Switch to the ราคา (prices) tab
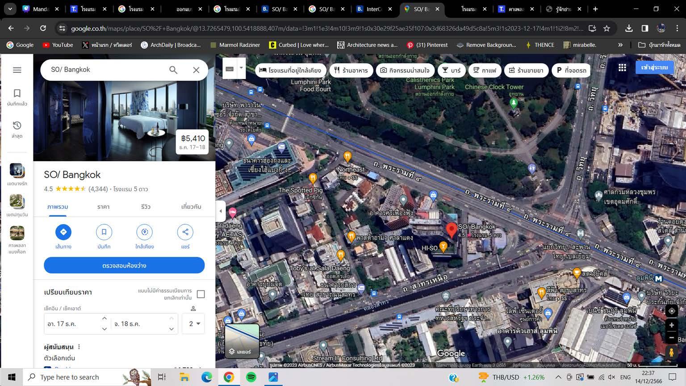This screenshot has height=386, width=686. coord(103,207)
